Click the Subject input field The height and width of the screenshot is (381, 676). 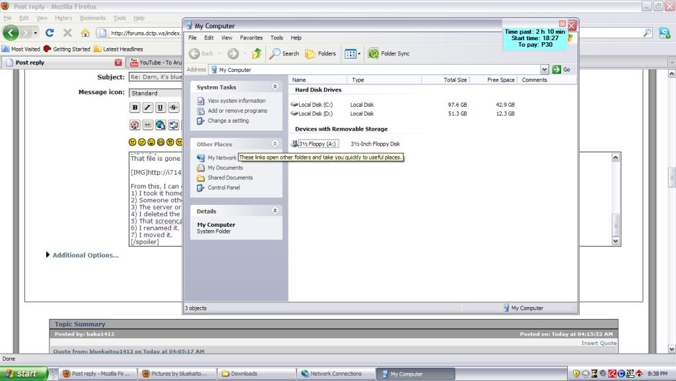(155, 77)
